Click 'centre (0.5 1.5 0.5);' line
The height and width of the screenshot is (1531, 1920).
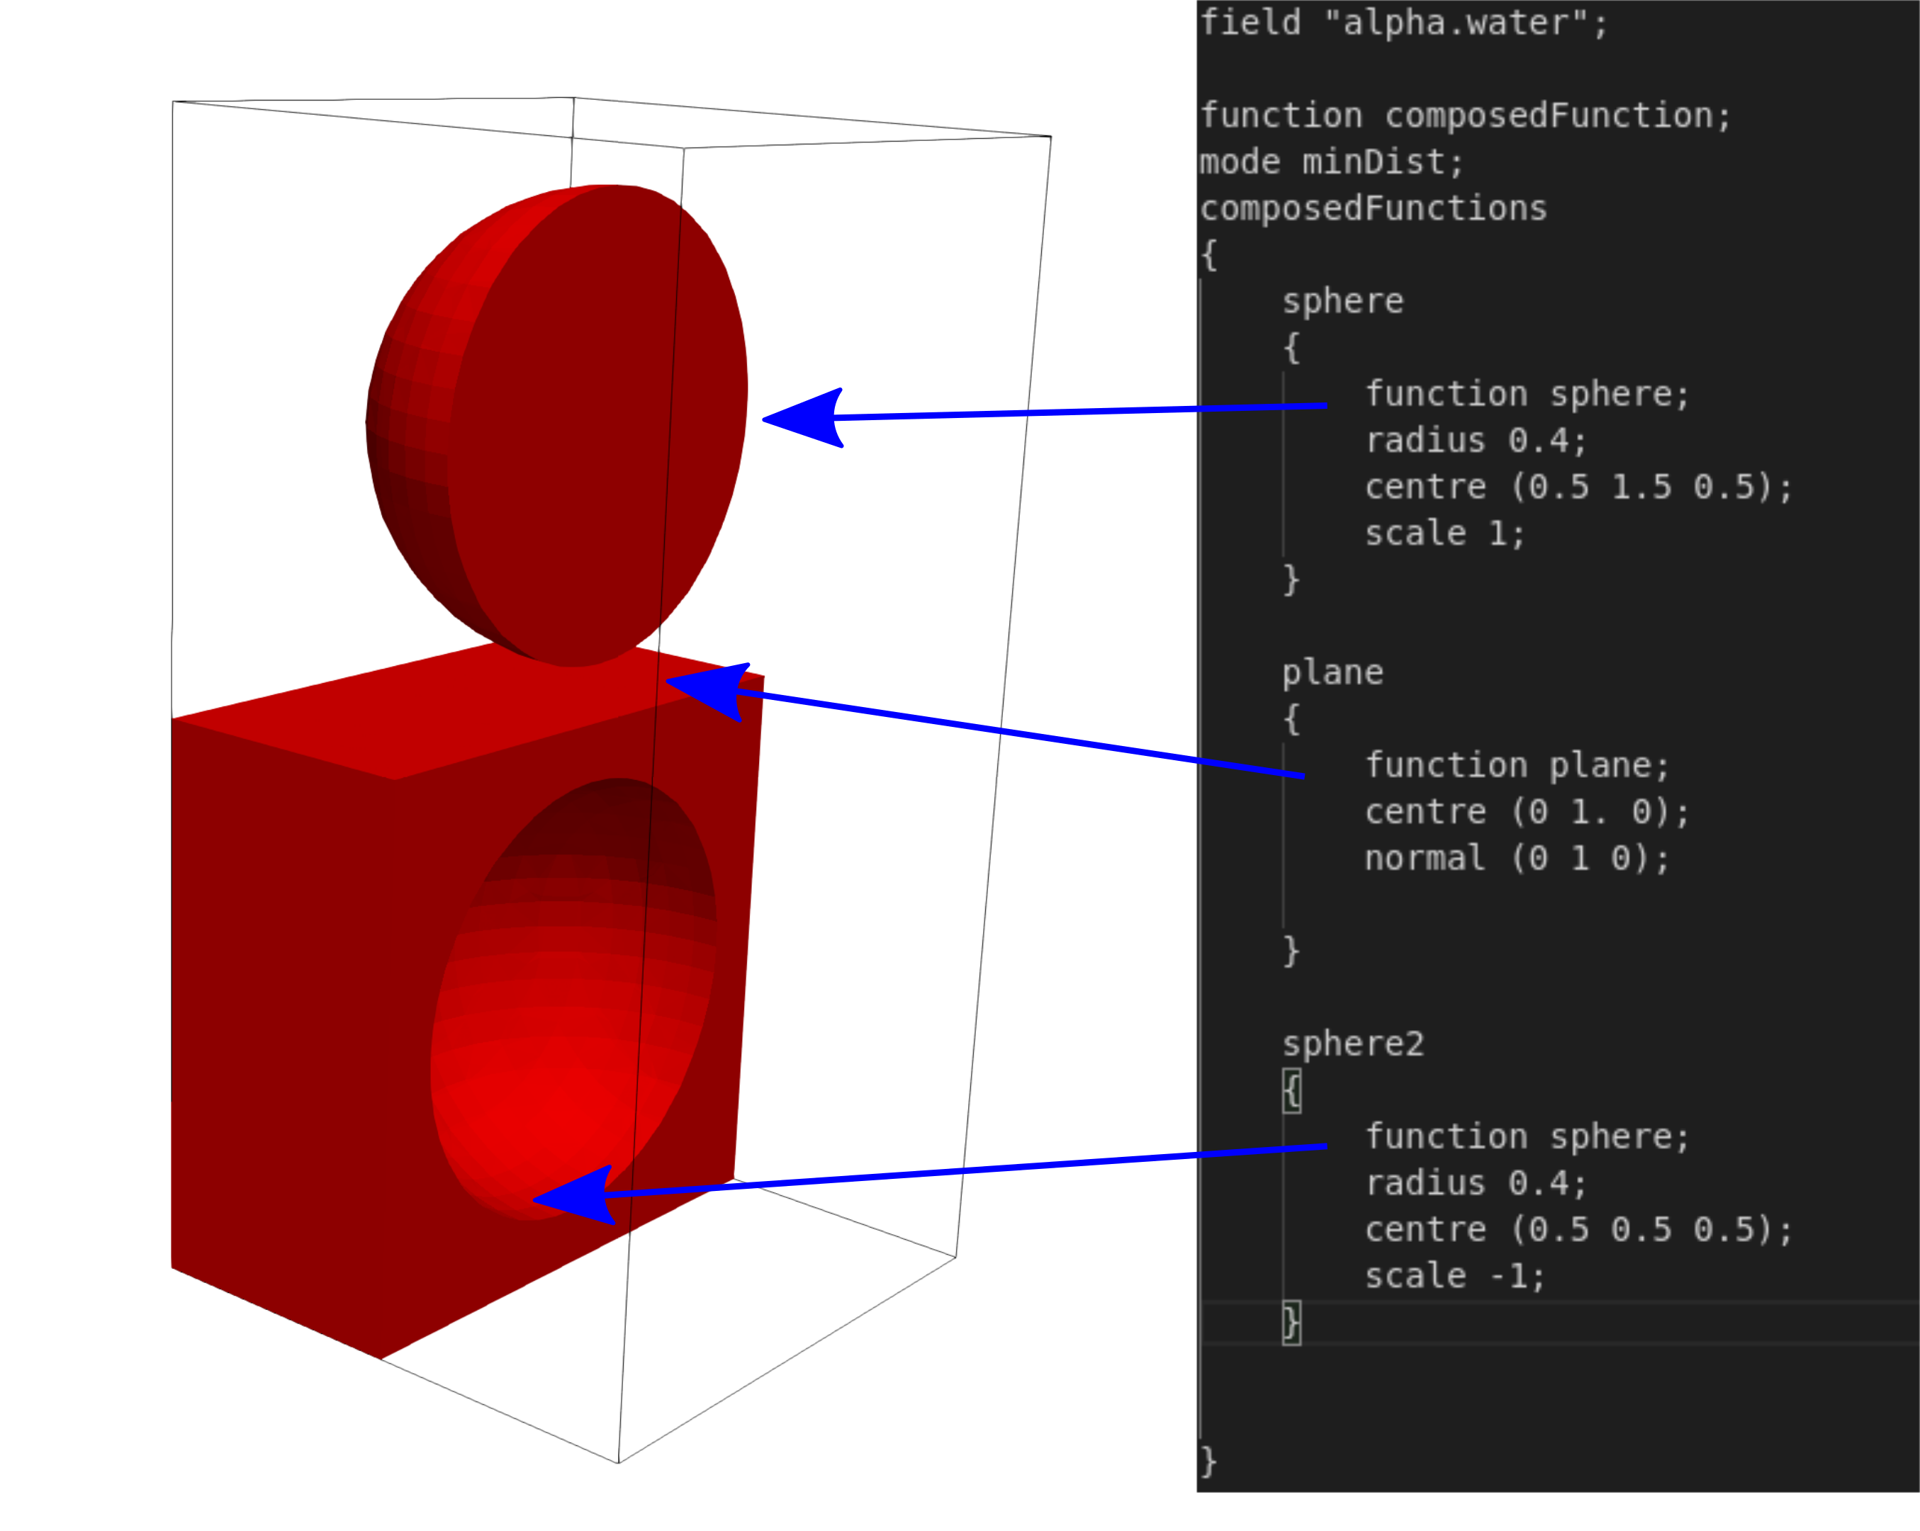(x=1579, y=488)
